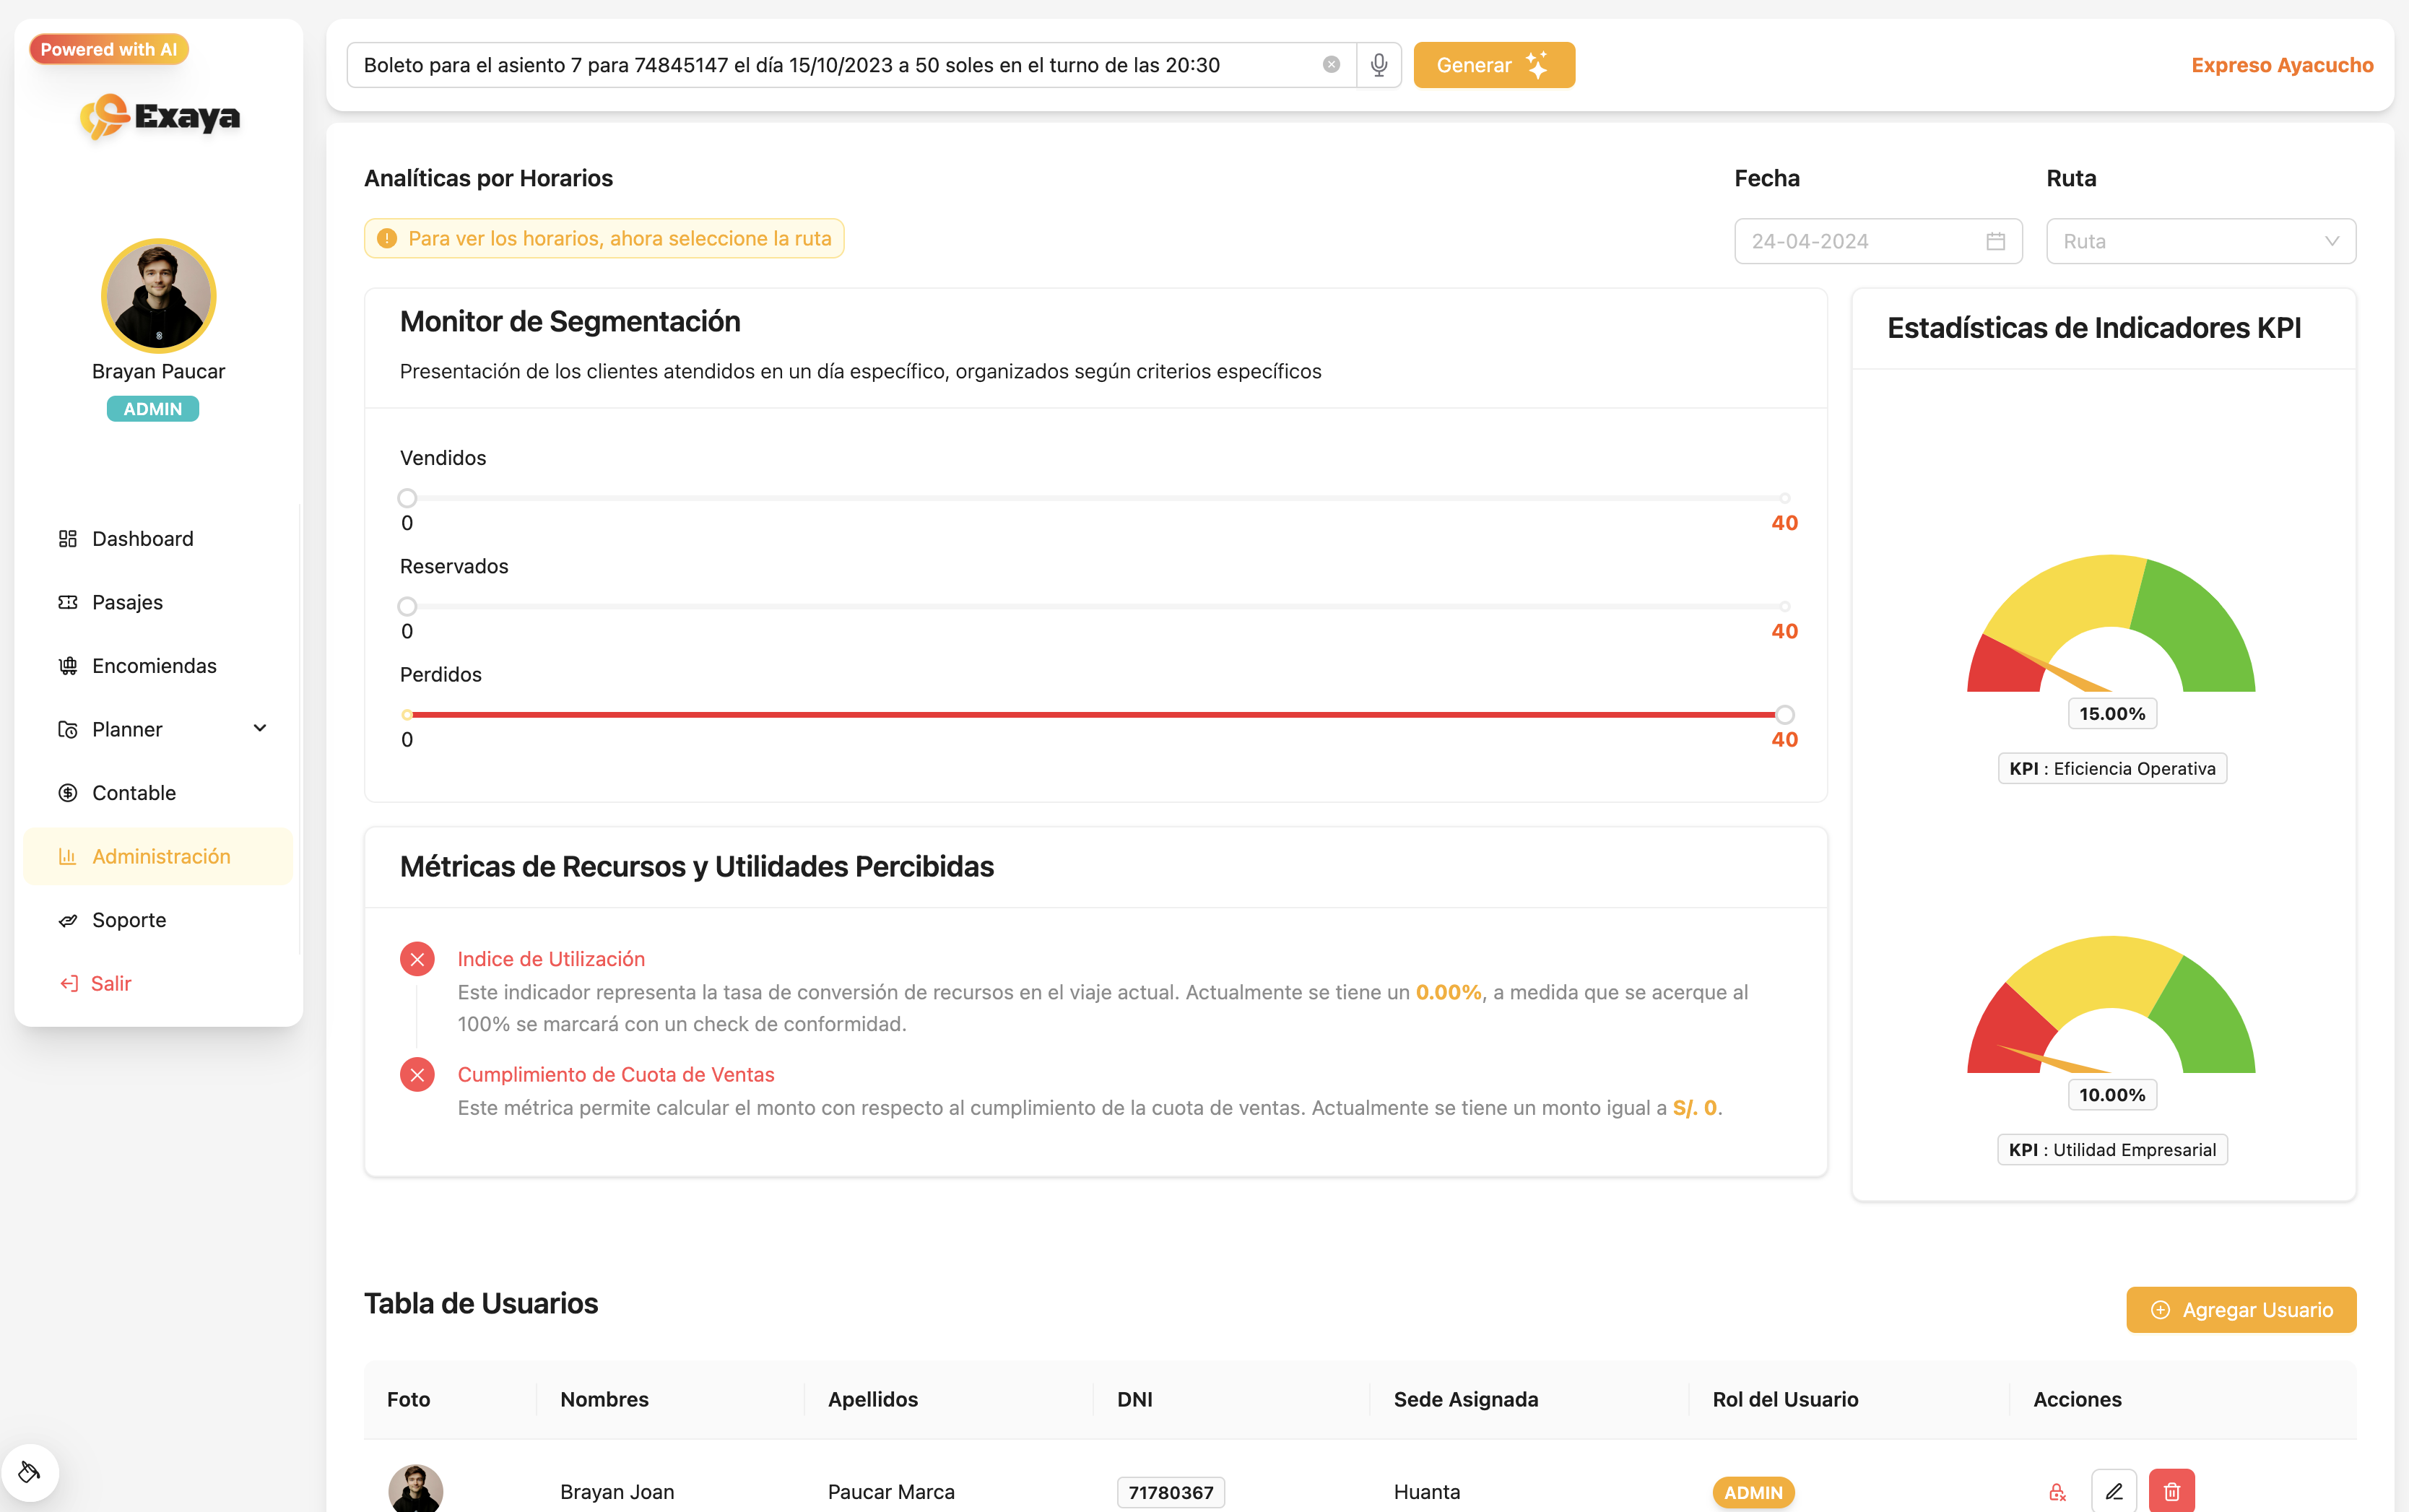Click the microphone voice input icon
Image resolution: width=2409 pixels, height=1512 pixels.
pos(1378,65)
